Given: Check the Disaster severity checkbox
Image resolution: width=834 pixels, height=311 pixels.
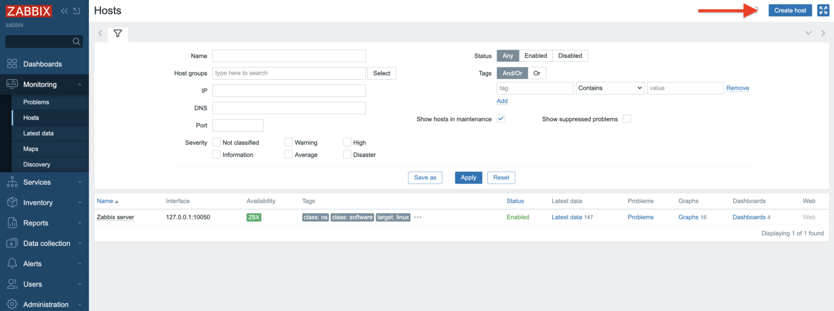Looking at the screenshot, I should 347,154.
